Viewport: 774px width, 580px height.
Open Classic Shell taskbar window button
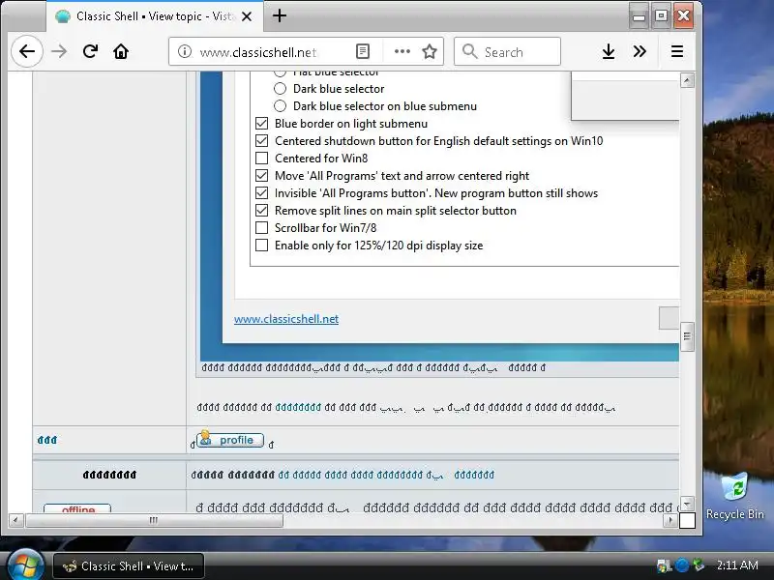click(129, 566)
